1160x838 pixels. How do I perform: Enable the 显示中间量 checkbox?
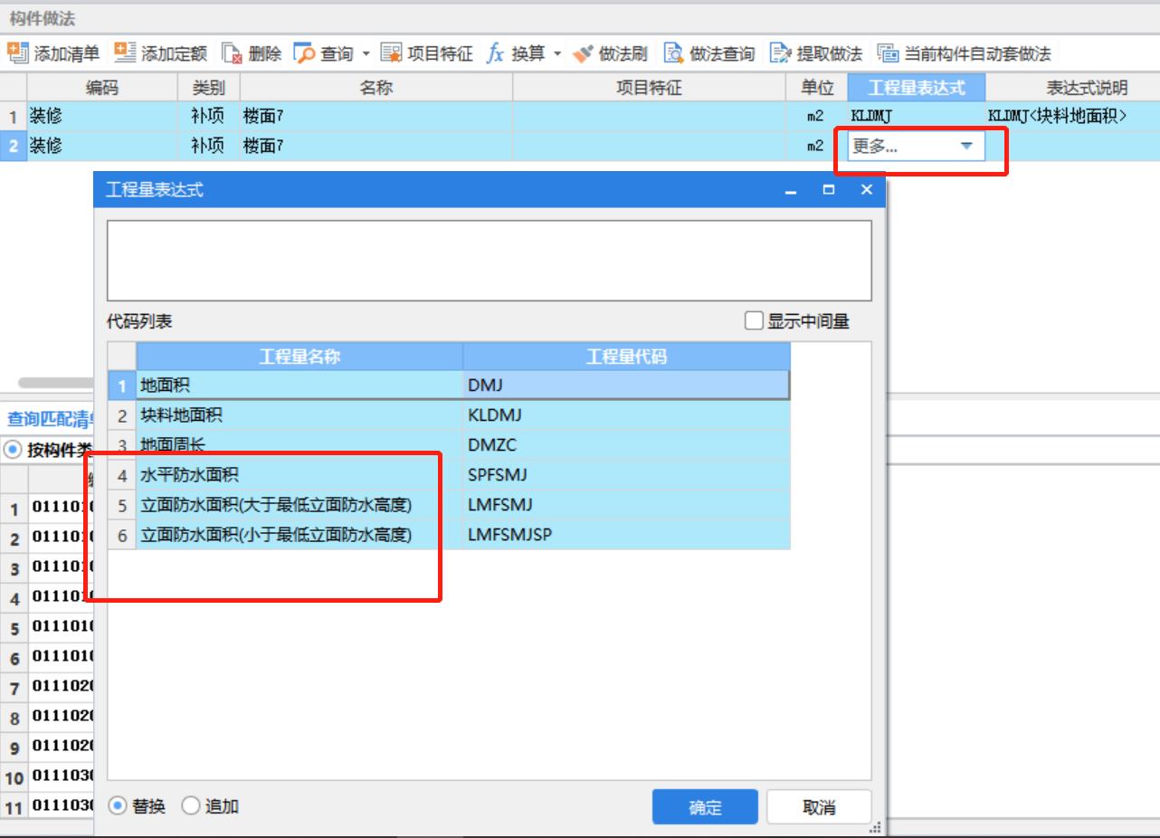point(754,320)
